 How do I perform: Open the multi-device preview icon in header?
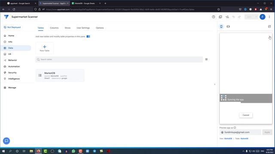point(220,17)
